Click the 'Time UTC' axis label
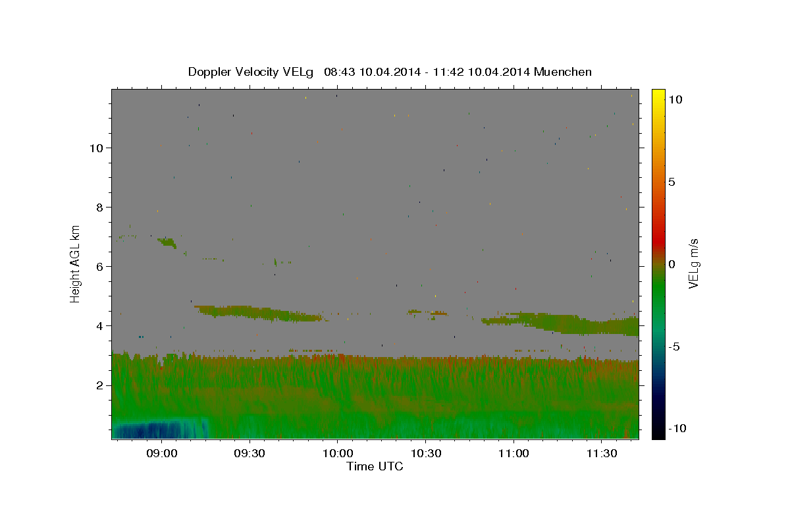The height and width of the screenshot is (527, 790). (x=375, y=466)
